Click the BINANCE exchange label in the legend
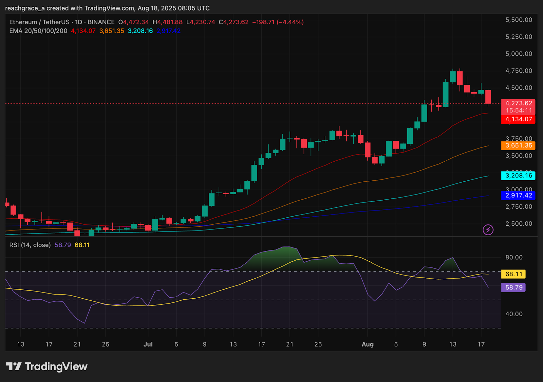Screen dimensions: 543x382 (101, 22)
